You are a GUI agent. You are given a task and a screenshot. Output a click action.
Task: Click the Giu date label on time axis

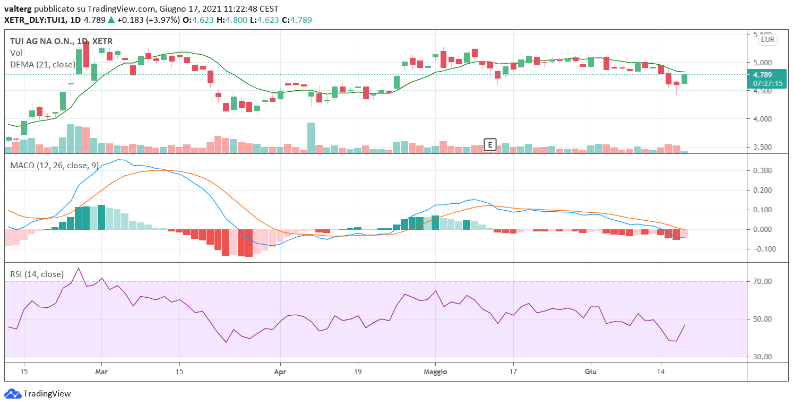[590, 372]
